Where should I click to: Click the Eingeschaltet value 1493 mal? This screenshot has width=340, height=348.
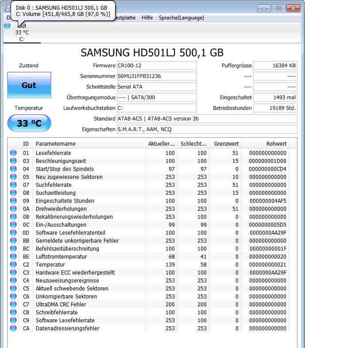(x=275, y=97)
